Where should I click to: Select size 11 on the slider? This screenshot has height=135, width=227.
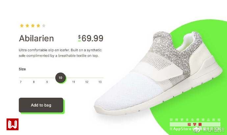pyautogui.click(x=74, y=82)
